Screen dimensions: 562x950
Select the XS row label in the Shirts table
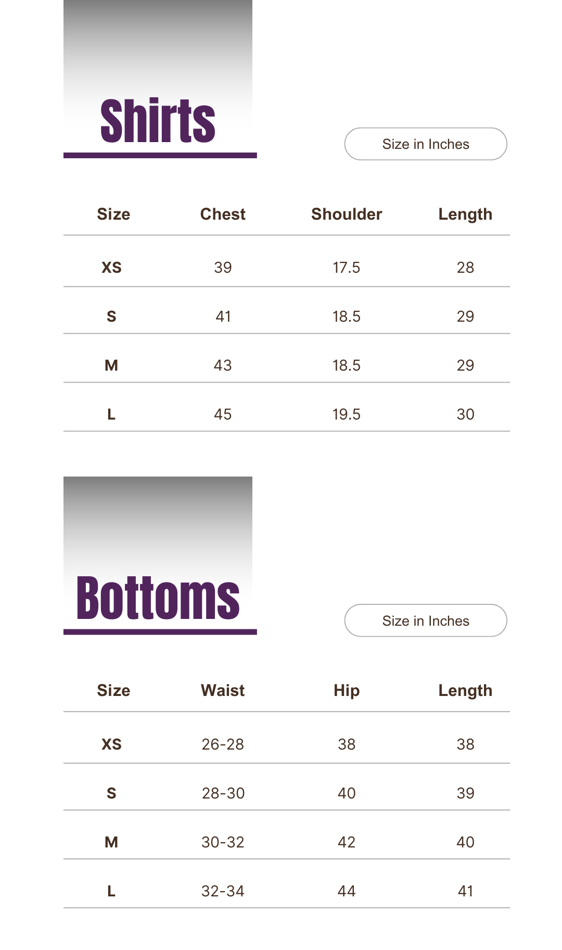tap(111, 268)
